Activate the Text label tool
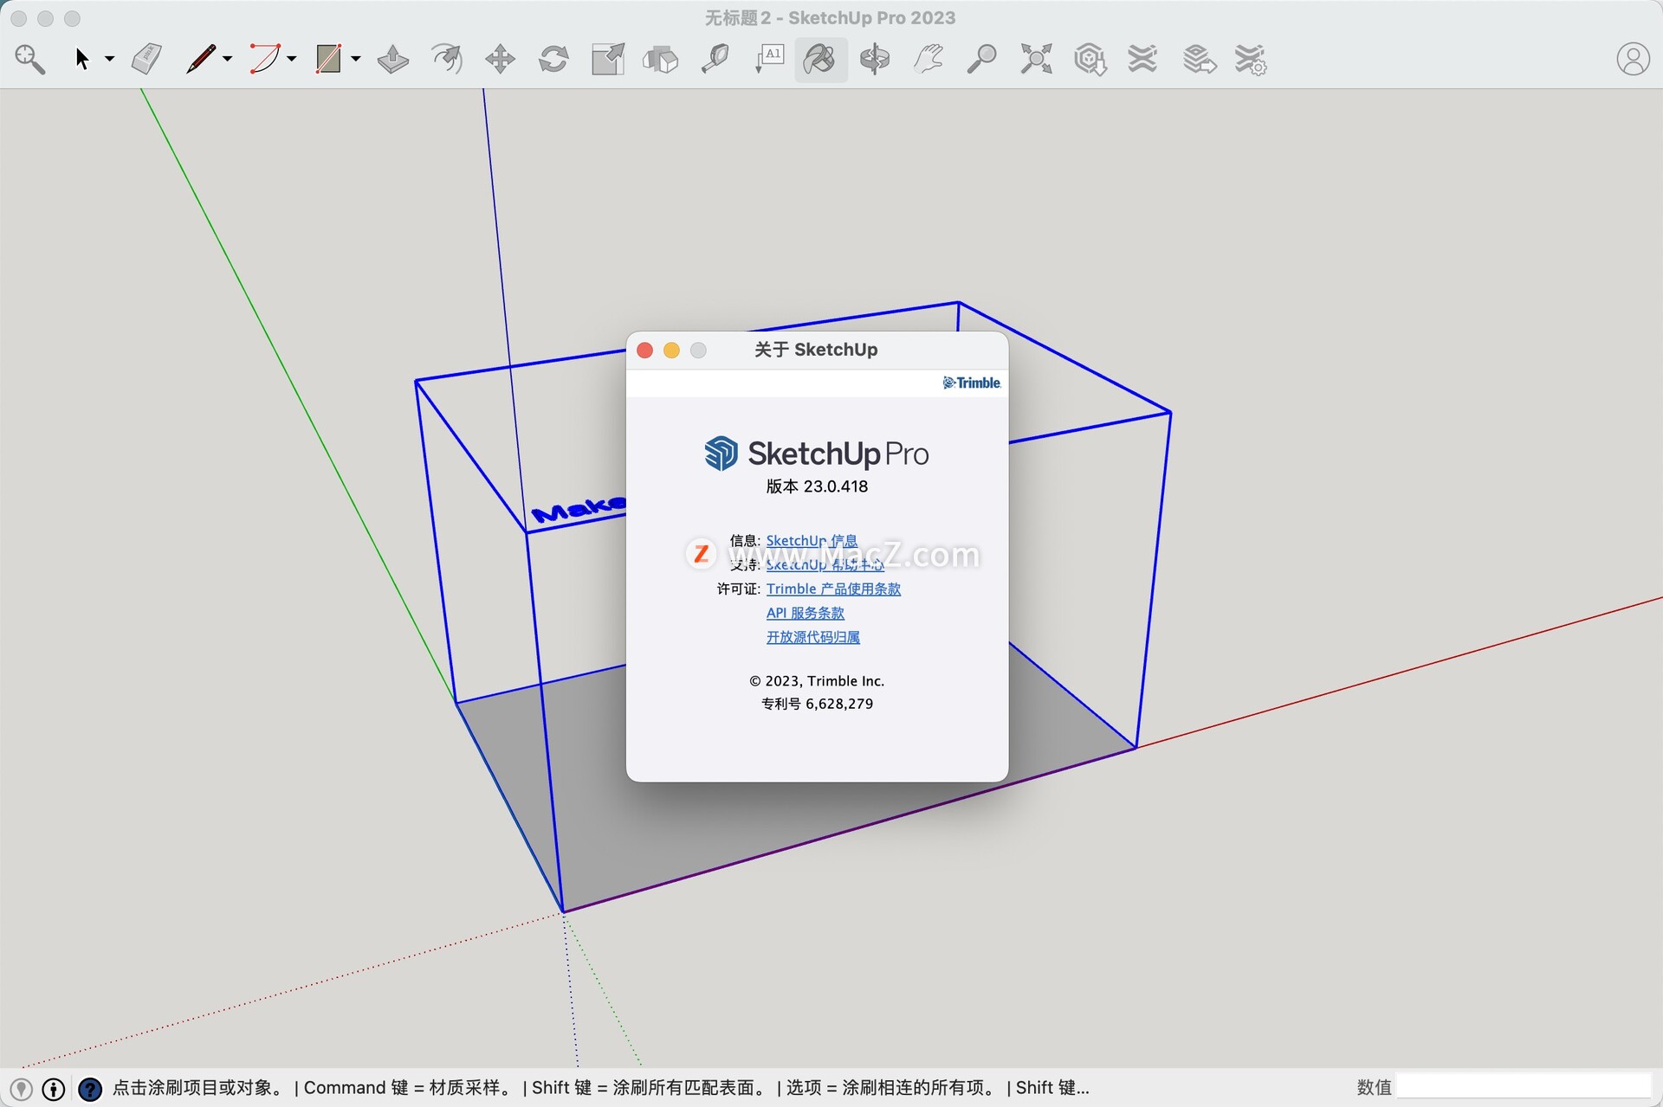This screenshot has height=1107, width=1663. 769,59
